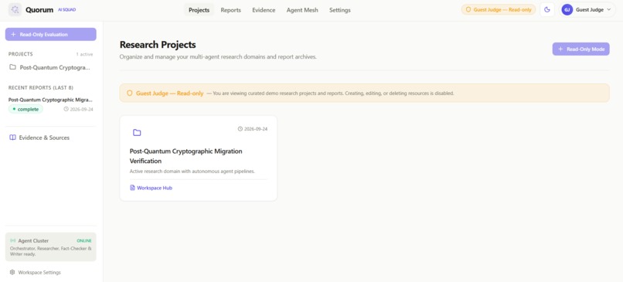Open Workspace Settings link
Viewport: 623px width, 282px height.
[39, 273]
